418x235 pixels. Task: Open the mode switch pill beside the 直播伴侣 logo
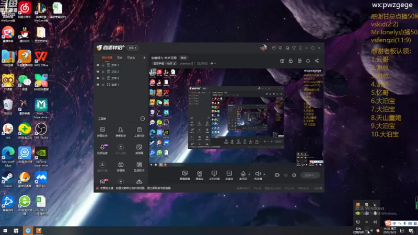pos(133,48)
